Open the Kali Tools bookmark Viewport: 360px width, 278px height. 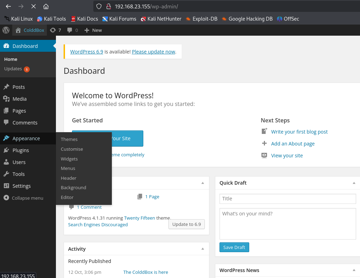51,19
